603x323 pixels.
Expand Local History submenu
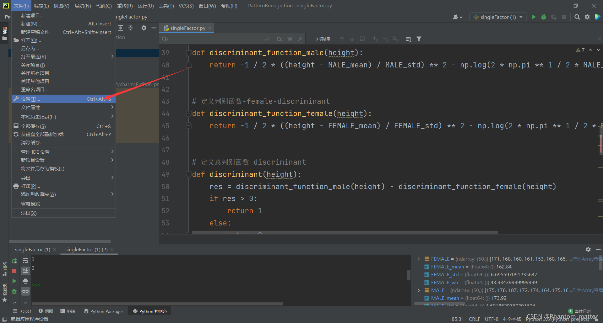64,117
